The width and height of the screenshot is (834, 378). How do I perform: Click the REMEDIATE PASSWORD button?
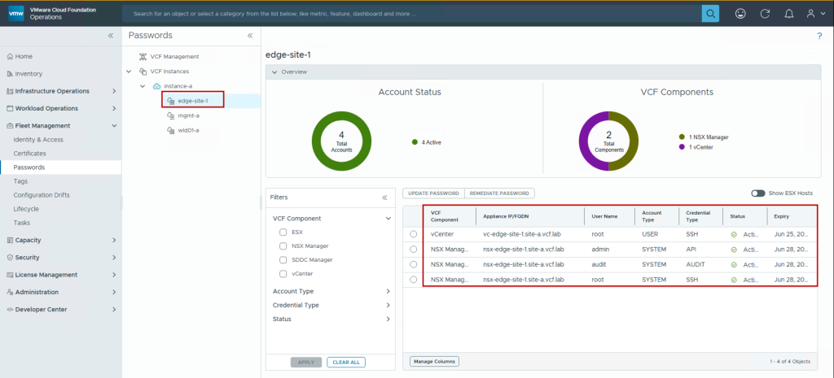click(x=499, y=193)
